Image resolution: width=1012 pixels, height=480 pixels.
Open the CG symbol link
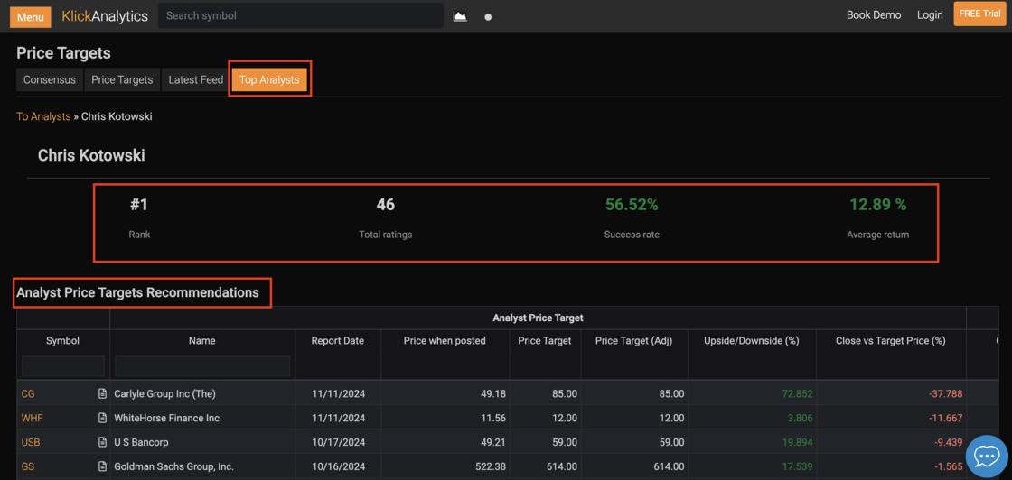[28, 393]
